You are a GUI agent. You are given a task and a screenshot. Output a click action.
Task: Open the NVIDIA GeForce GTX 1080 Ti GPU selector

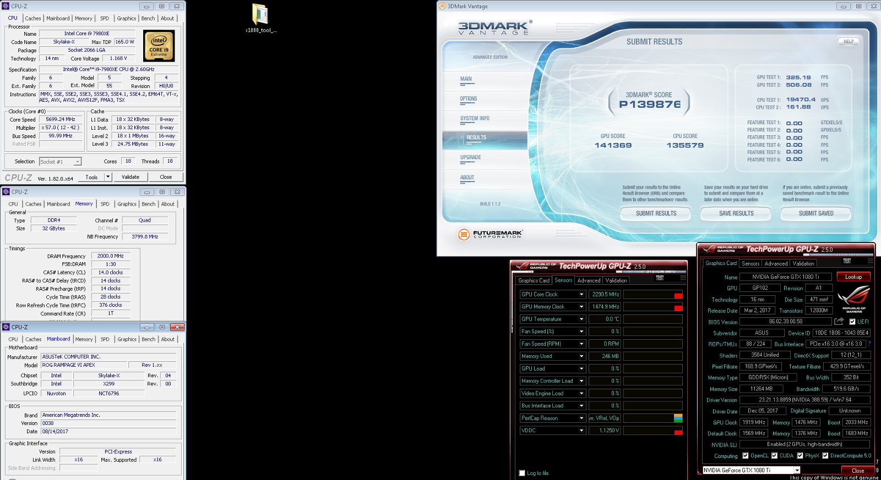tap(752, 470)
